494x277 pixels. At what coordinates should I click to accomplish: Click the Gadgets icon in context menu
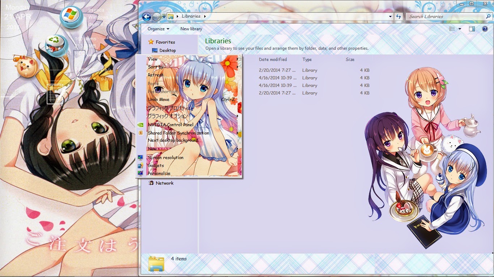point(141,166)
